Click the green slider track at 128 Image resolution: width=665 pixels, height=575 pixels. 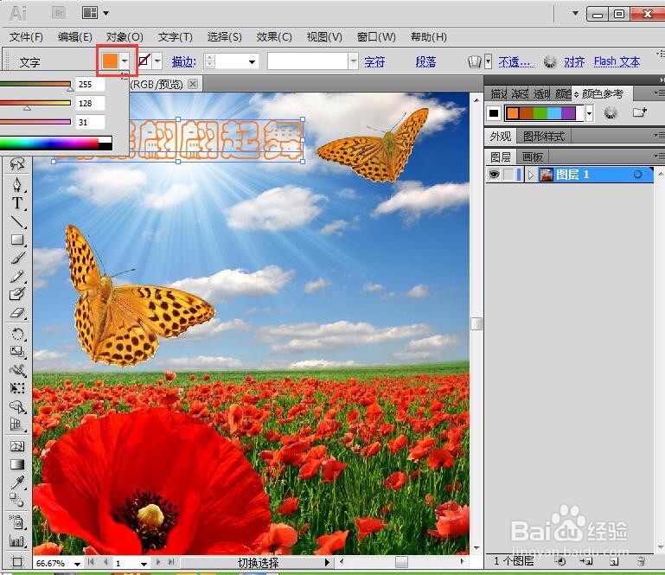[x=35, y=103]
